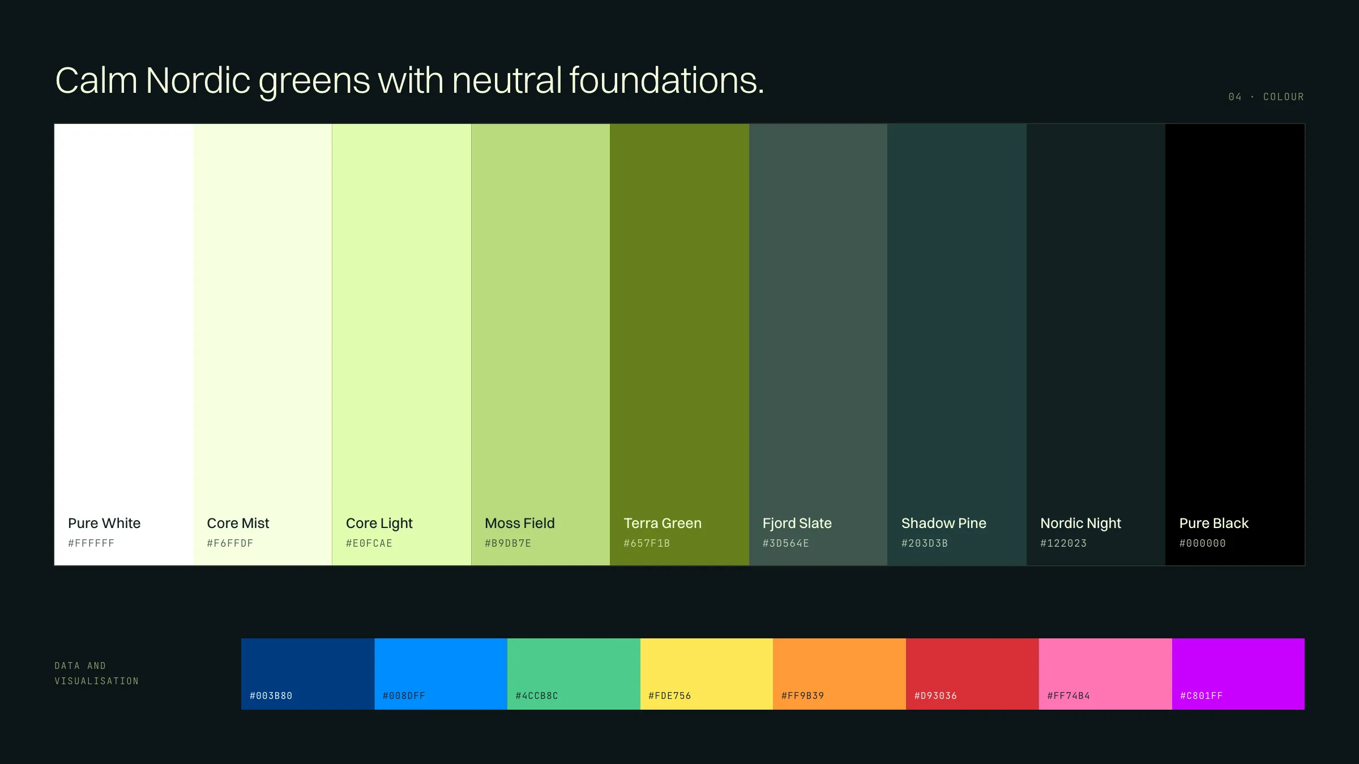The width and height of the screenshot is (1359, 764).
Task: Click the 'Fjord Slate' label text
Action: pyautogui.click(x=797, y=524)
